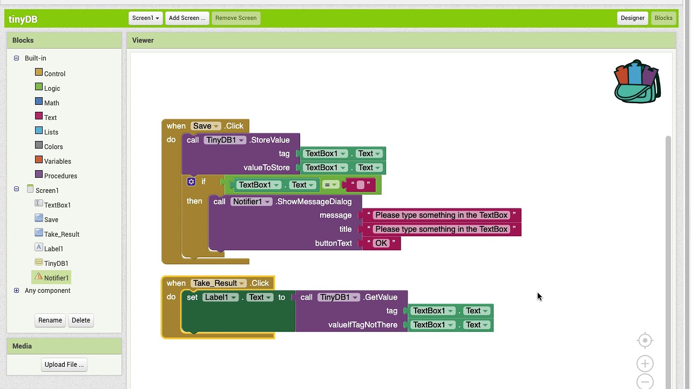The image size is (691, 389).
Task: Delete the selected component
Action: (81, 320)
